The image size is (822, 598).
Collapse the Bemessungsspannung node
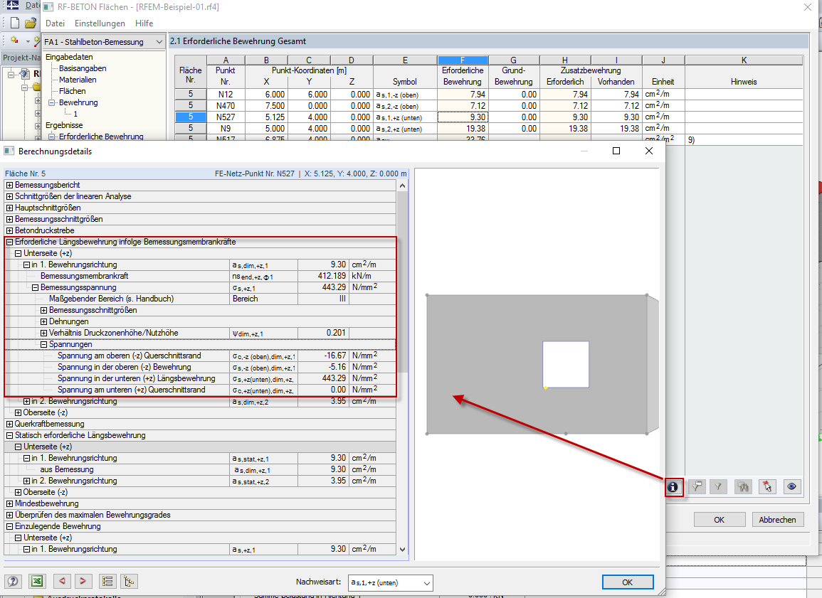tap(35, 287)
